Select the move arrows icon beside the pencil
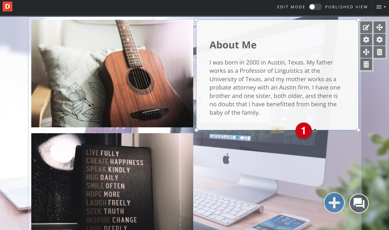The height and width of the screenshot is (230, 389). pyautogui.click(x=380, y=27)
